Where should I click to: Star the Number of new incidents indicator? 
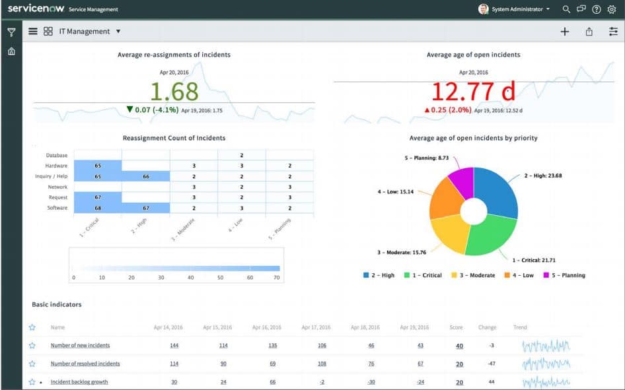point(31,345)
